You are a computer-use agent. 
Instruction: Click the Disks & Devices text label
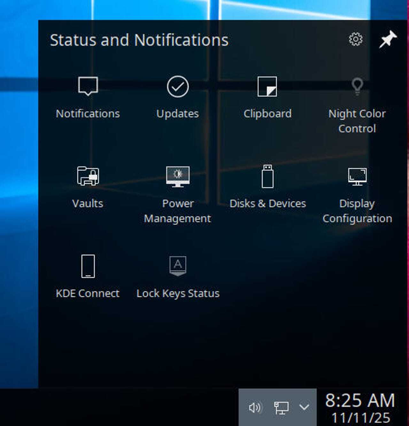click(268, 203)
